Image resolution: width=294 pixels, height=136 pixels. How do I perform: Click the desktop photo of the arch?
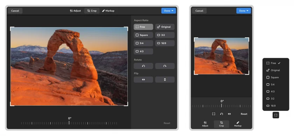(69, 66)
